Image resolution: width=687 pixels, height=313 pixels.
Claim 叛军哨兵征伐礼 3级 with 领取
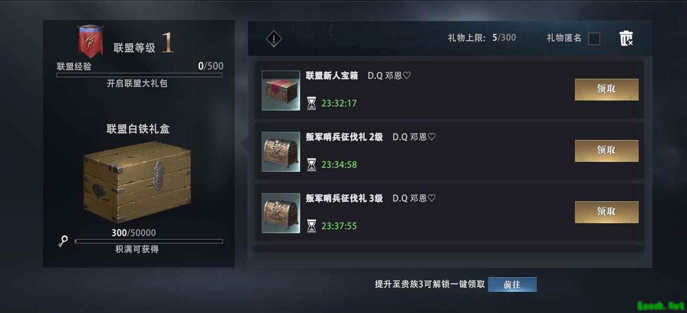[606, 212]
